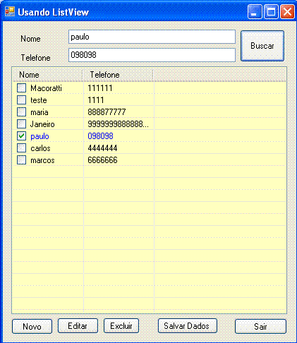Tick the checkbox for marcos
The width and height of the screenshot is (297, 343).
click(x=21, y=160)
